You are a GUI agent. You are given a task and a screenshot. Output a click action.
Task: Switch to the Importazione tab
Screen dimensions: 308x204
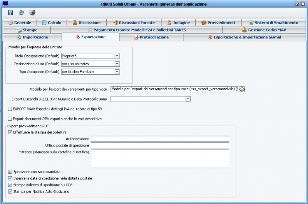point(32,37)
